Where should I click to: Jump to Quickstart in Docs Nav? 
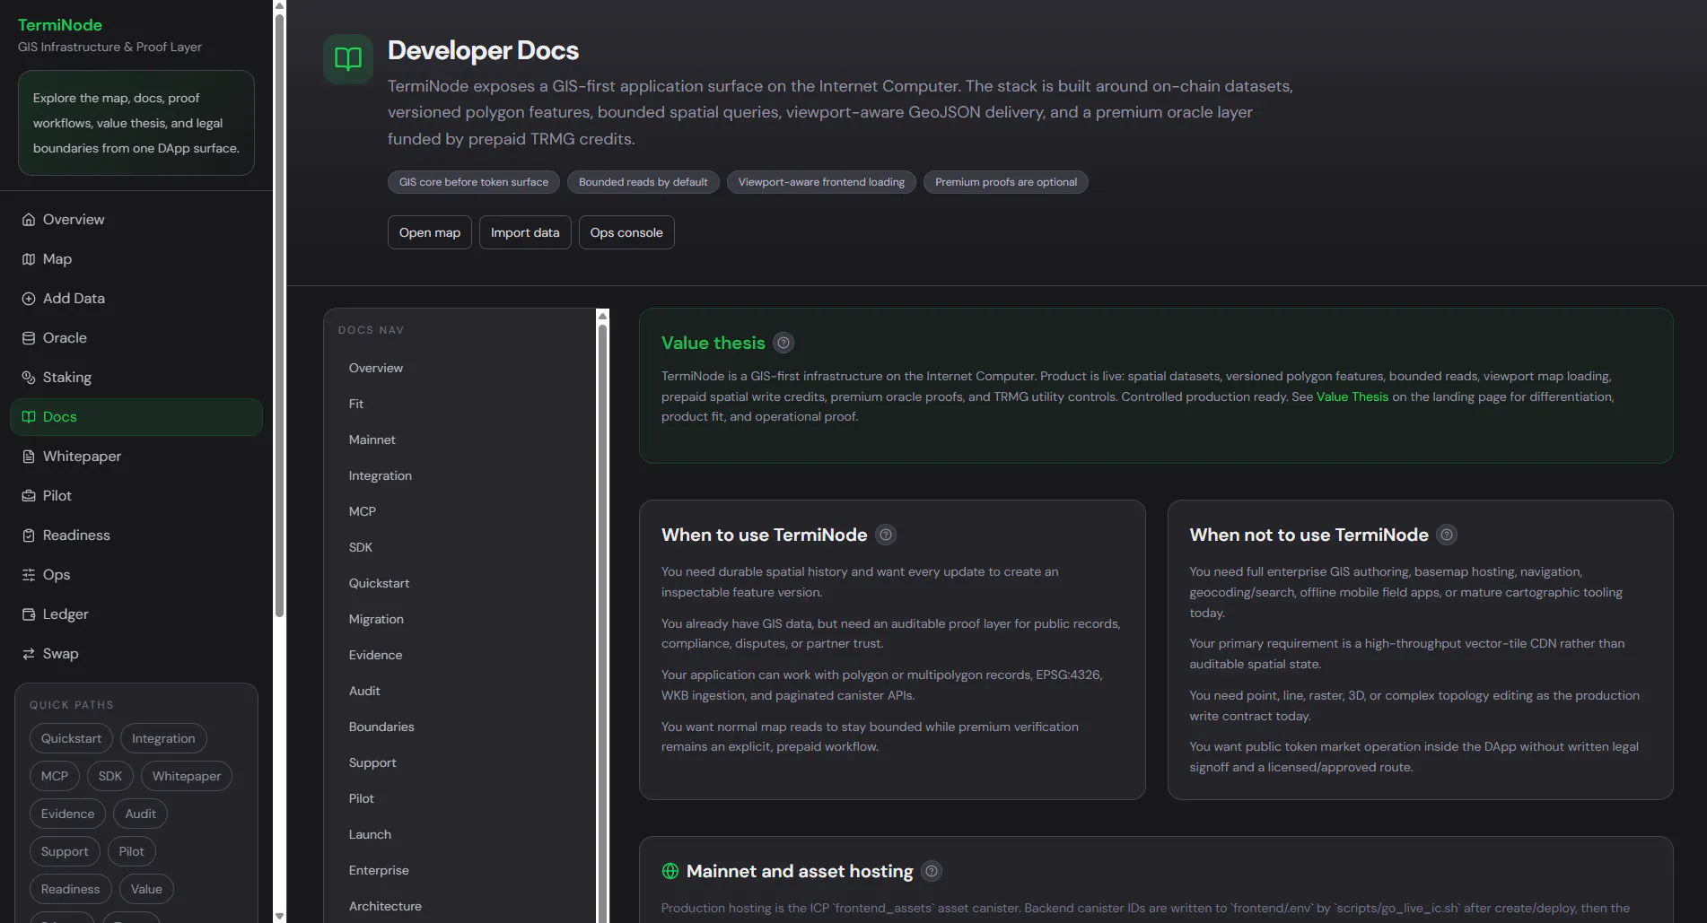point(460,583)
